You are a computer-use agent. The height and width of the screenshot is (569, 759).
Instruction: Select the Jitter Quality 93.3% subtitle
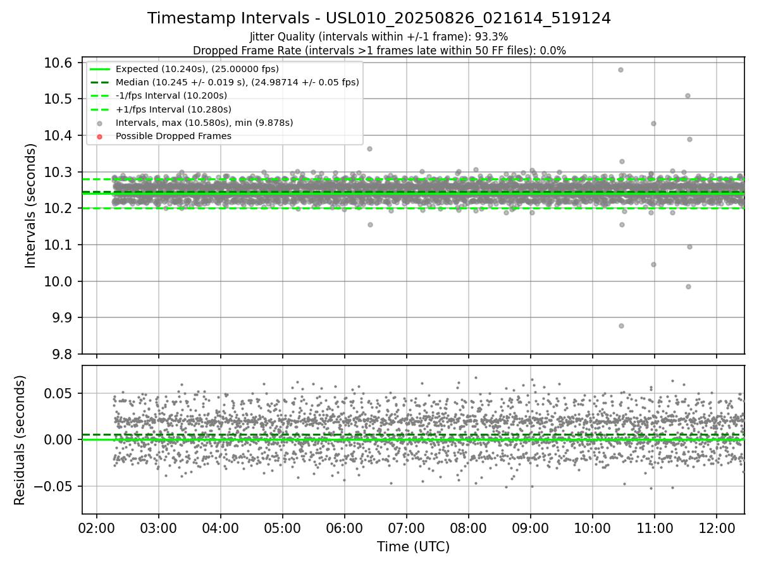coord(379,37)
